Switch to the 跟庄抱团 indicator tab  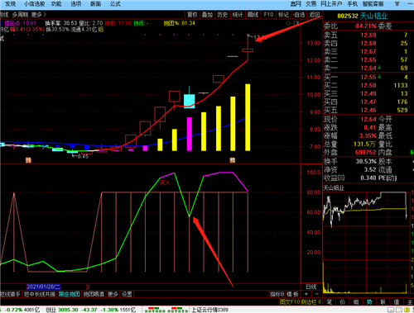point(70,294)
